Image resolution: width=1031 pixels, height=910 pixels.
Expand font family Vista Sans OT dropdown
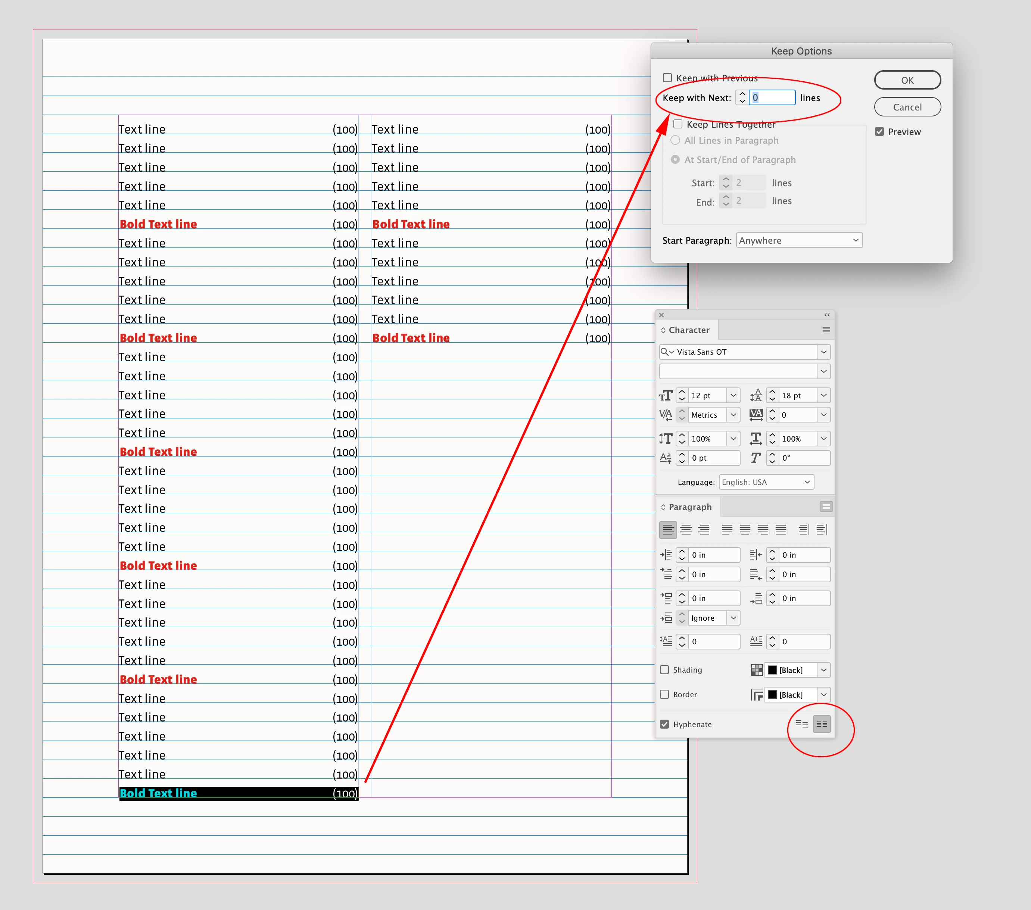[823, 352]
